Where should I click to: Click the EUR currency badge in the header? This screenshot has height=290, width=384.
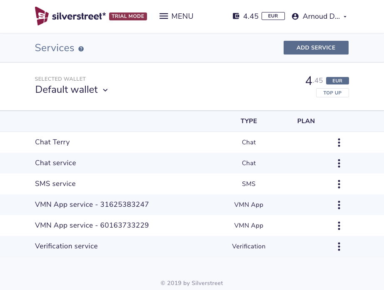coord(273,16)
